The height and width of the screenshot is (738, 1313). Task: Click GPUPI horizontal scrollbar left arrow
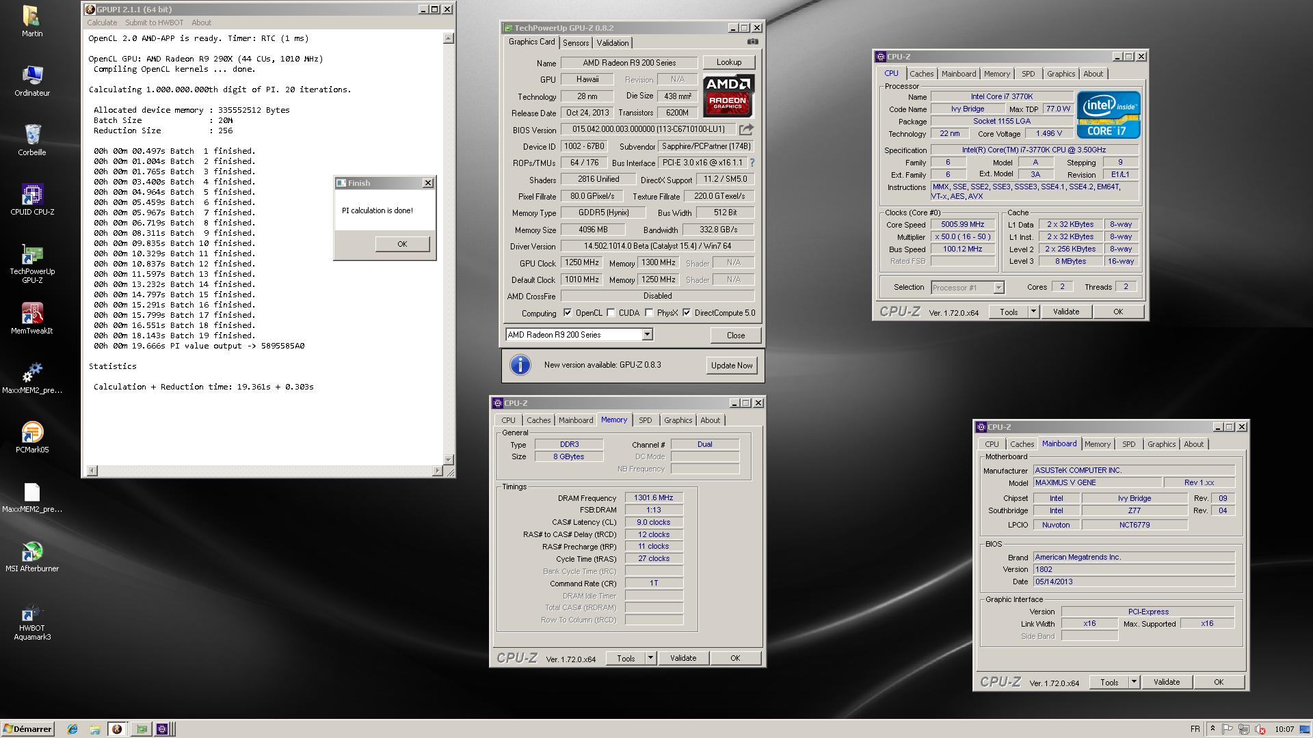(92, 471)
